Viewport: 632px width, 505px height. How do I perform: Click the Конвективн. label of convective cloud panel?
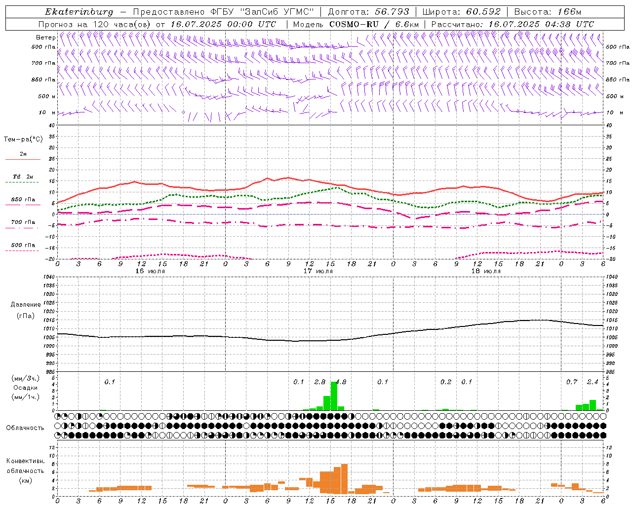[x=25, y=461]
